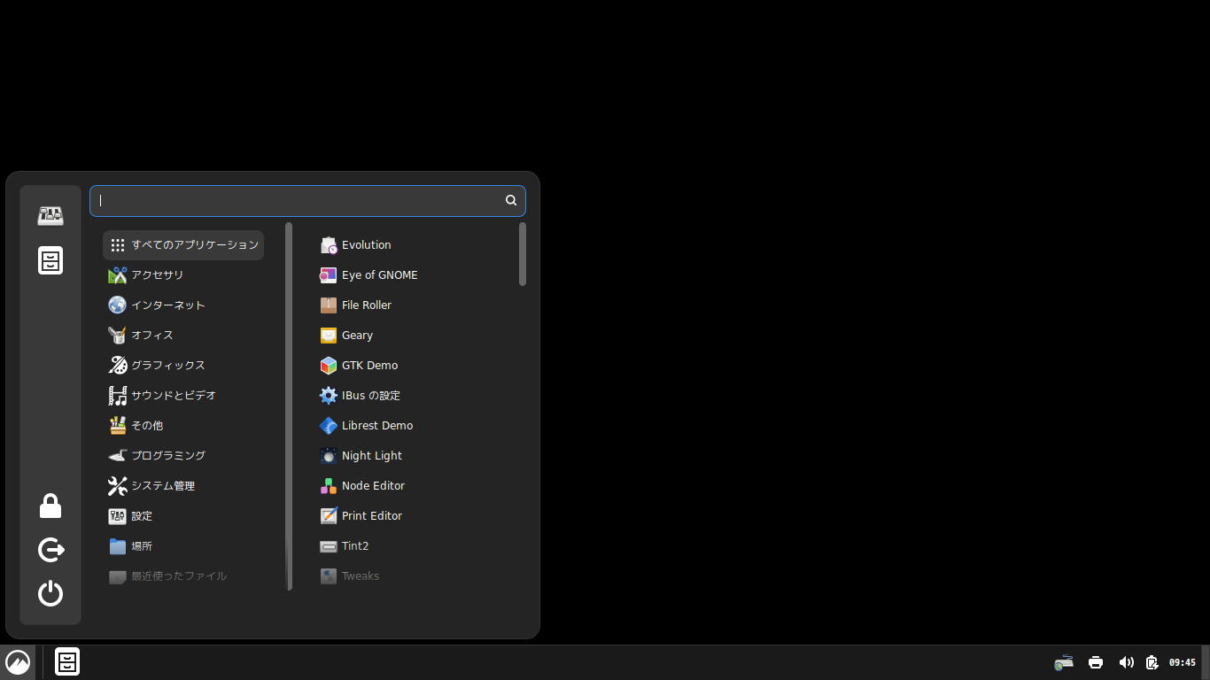The image size is (1210, 680).
Task: Launch the Tint2 panel icon
Action: click(329, 546)
